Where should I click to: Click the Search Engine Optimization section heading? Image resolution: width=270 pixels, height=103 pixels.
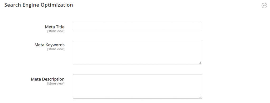click(39, 5)
